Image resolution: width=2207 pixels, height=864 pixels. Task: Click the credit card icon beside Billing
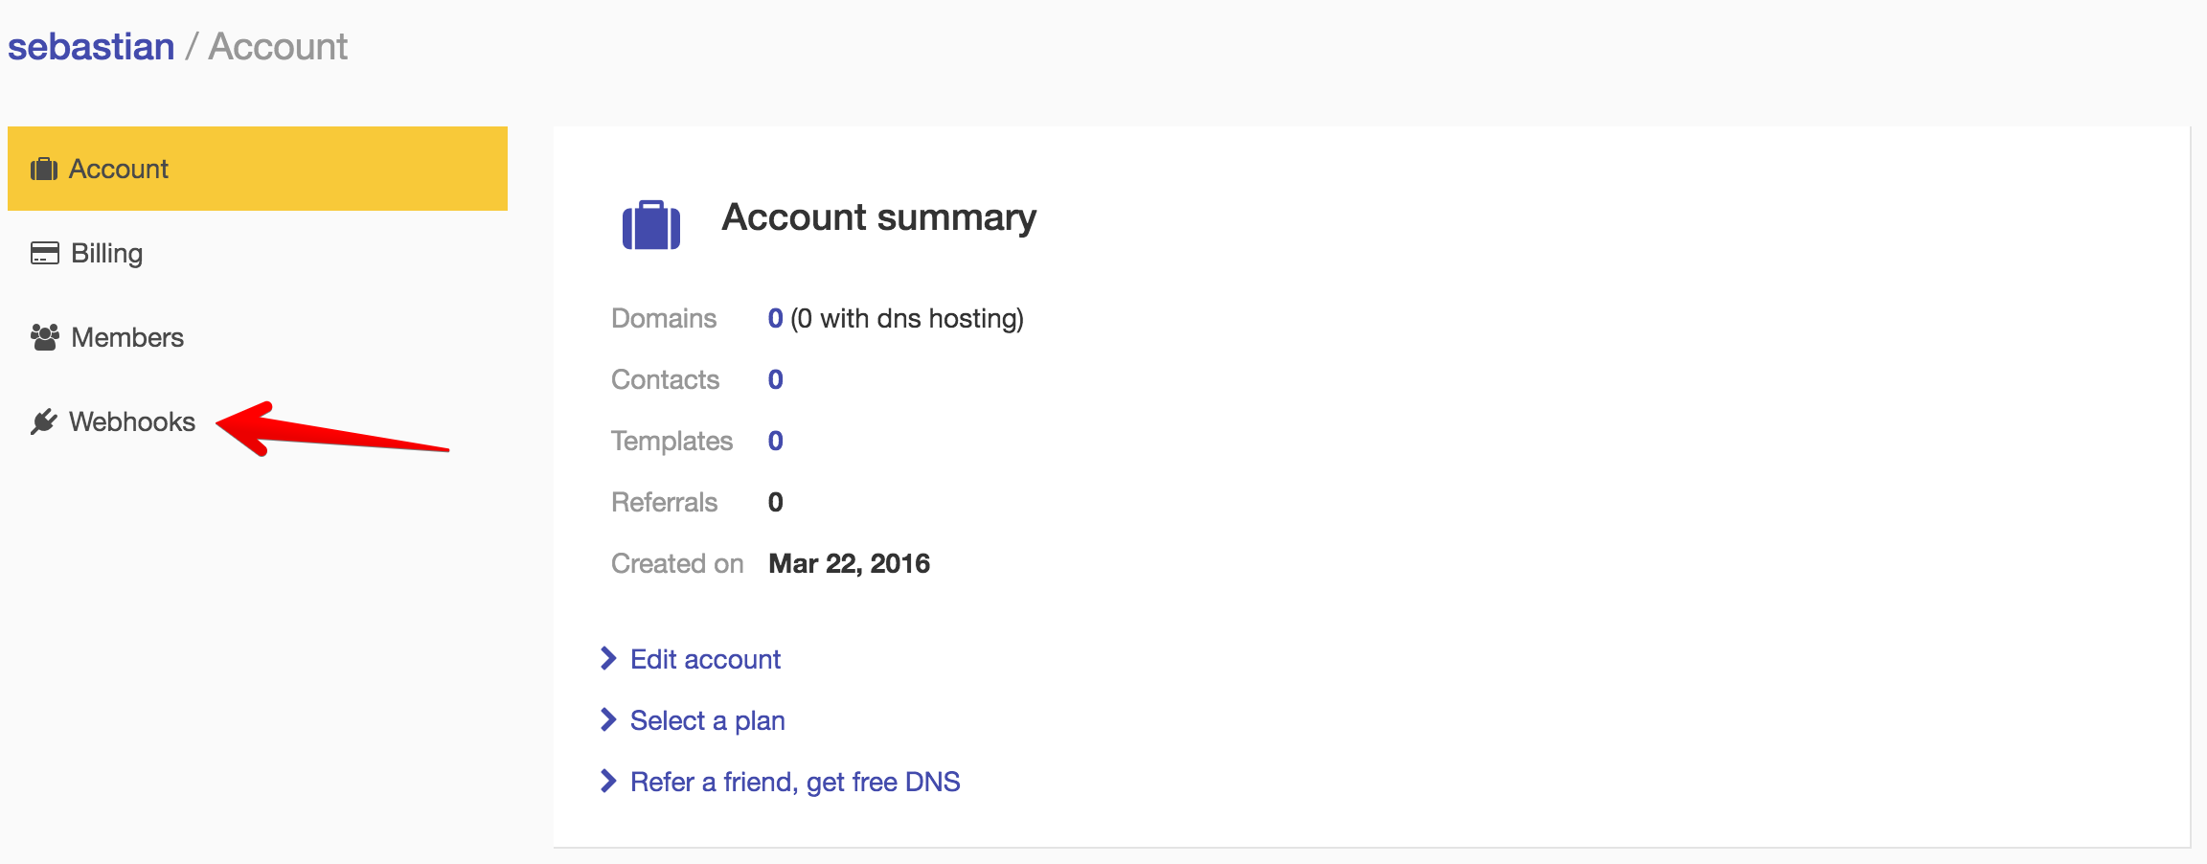45,253
